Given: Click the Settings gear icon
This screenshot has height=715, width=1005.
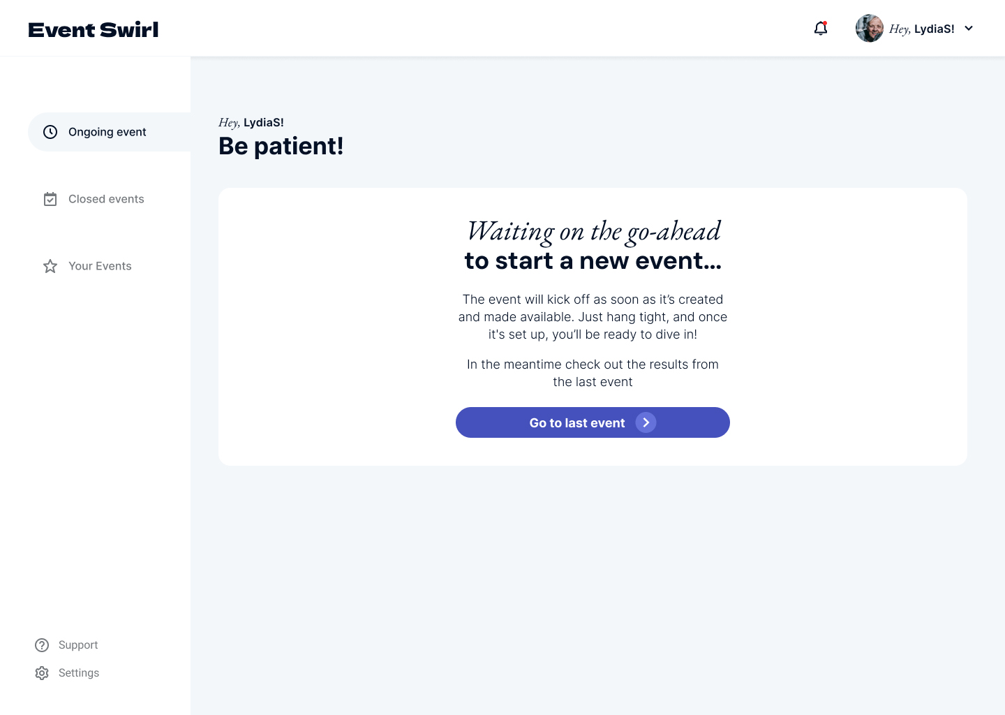Looking at the screenshot, I should coord(42,673).
